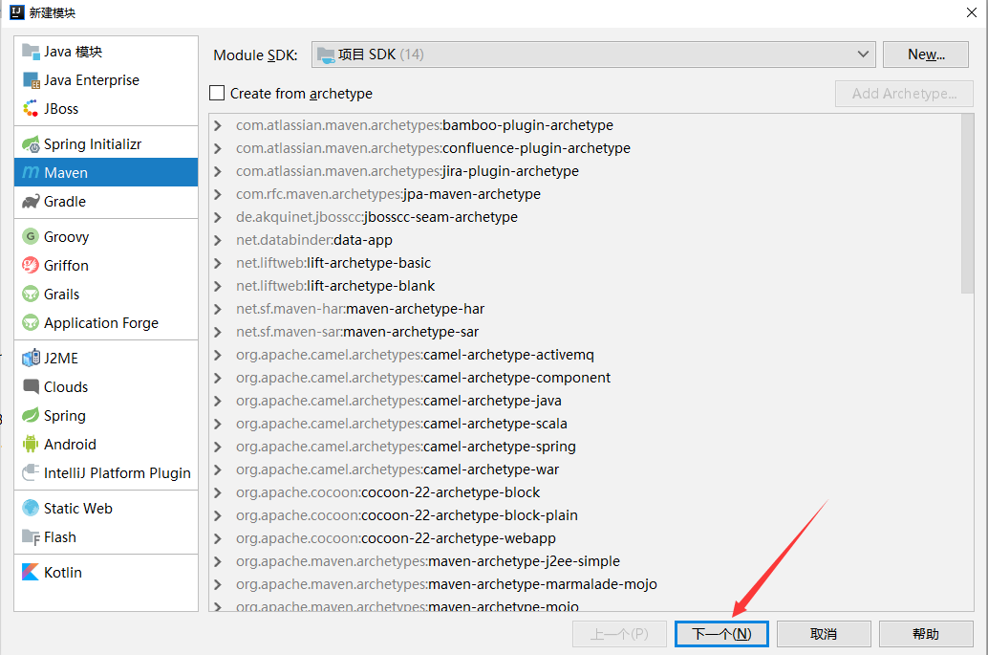Select cocoon-22-archetype-block-plain row

tap(585, 515)
